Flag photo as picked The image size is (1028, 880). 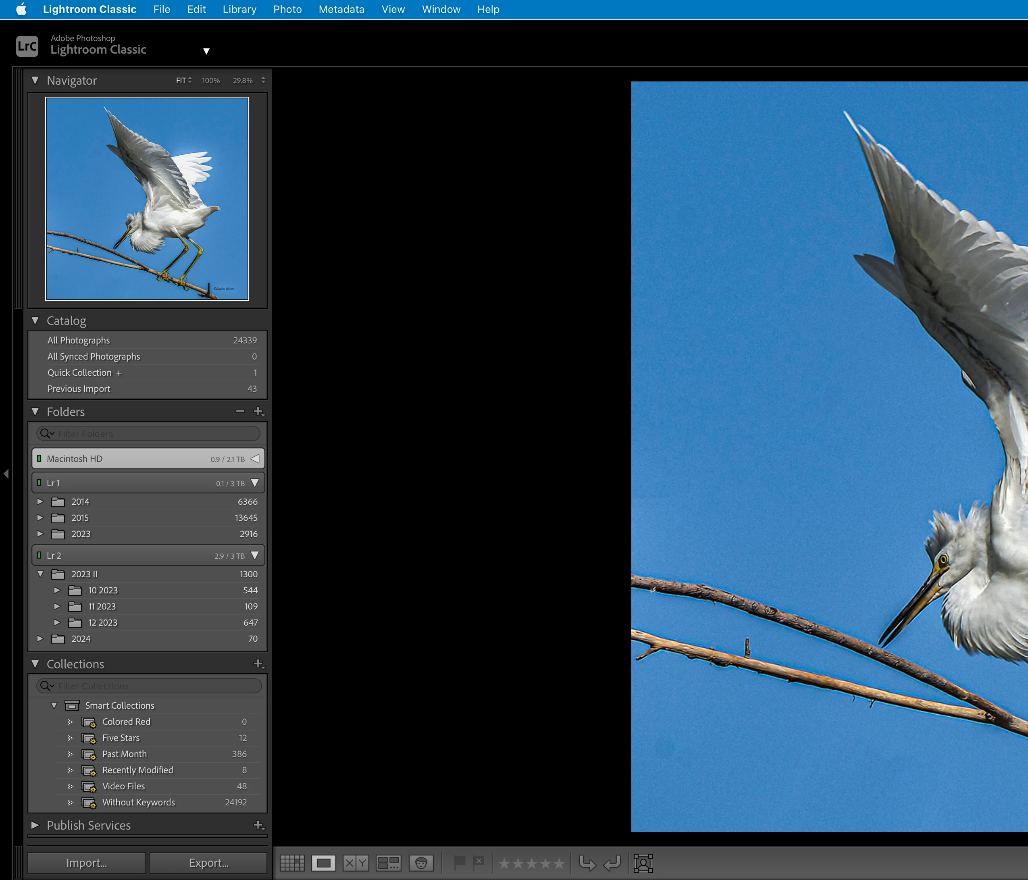pos(460,863)
